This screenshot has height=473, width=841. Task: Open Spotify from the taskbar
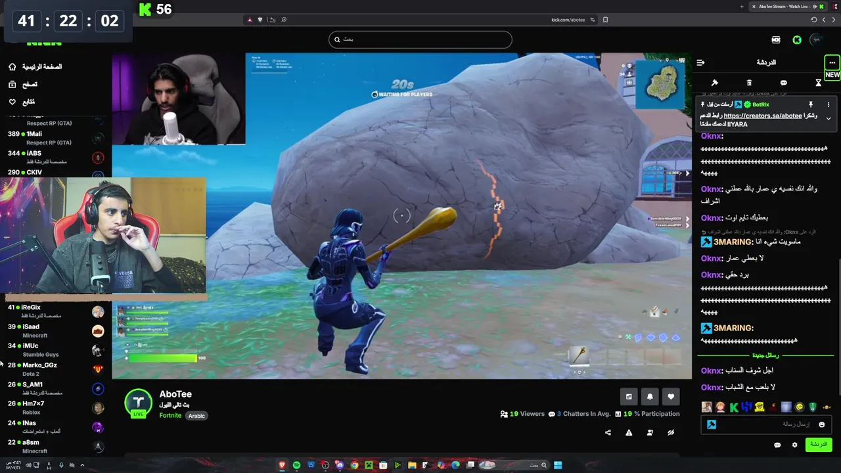pos(296,465)
